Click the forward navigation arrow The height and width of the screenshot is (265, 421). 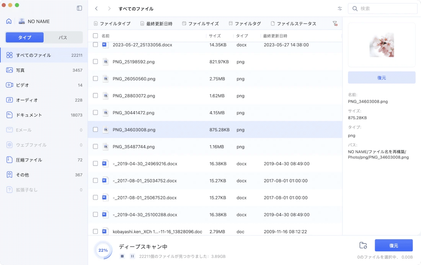pyautogui.click(x=109, y=8)
